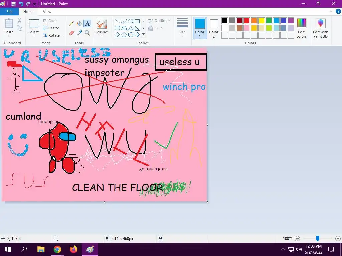Screen dimensions: 342x256
Task: Pick the red color swatch
Action: 247,21
